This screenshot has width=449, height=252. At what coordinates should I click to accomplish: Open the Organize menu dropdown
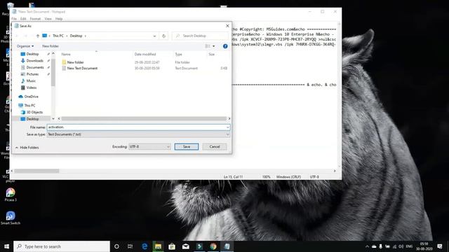click(x=25, y=46)
